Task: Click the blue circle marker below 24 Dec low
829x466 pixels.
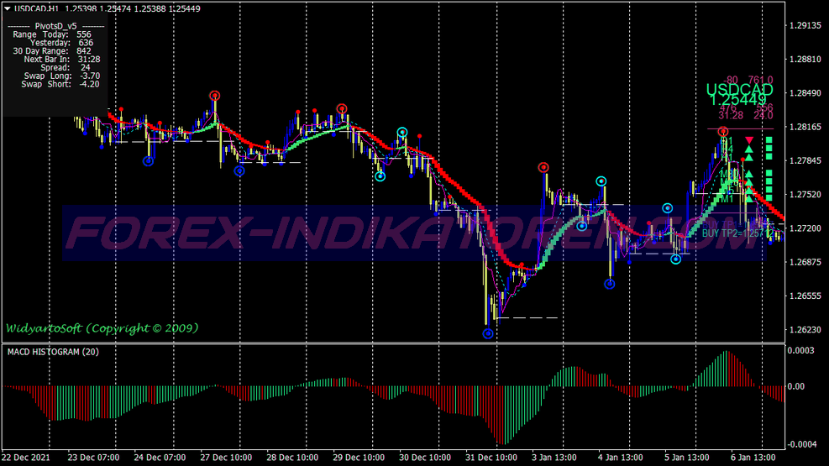Action: point(148,161)
